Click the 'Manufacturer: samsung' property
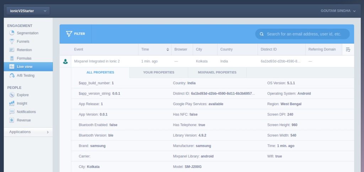The height and width of the screenshot is (172, 364). click(x=192, y=146)
